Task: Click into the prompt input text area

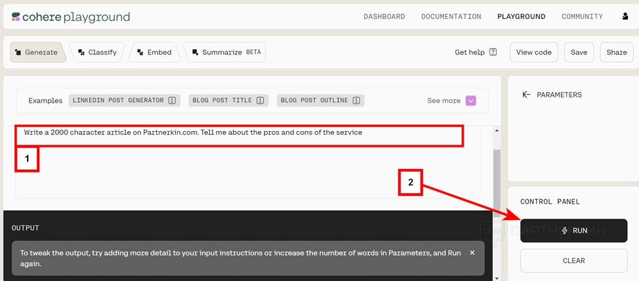Action: coord(248,162)
